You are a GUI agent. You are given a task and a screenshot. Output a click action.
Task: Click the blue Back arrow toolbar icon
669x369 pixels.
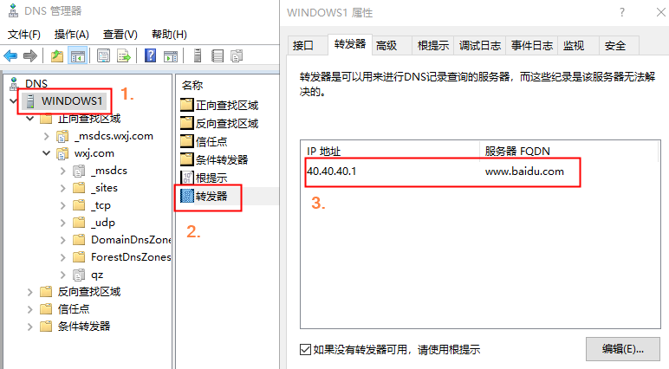coord(10,56)
